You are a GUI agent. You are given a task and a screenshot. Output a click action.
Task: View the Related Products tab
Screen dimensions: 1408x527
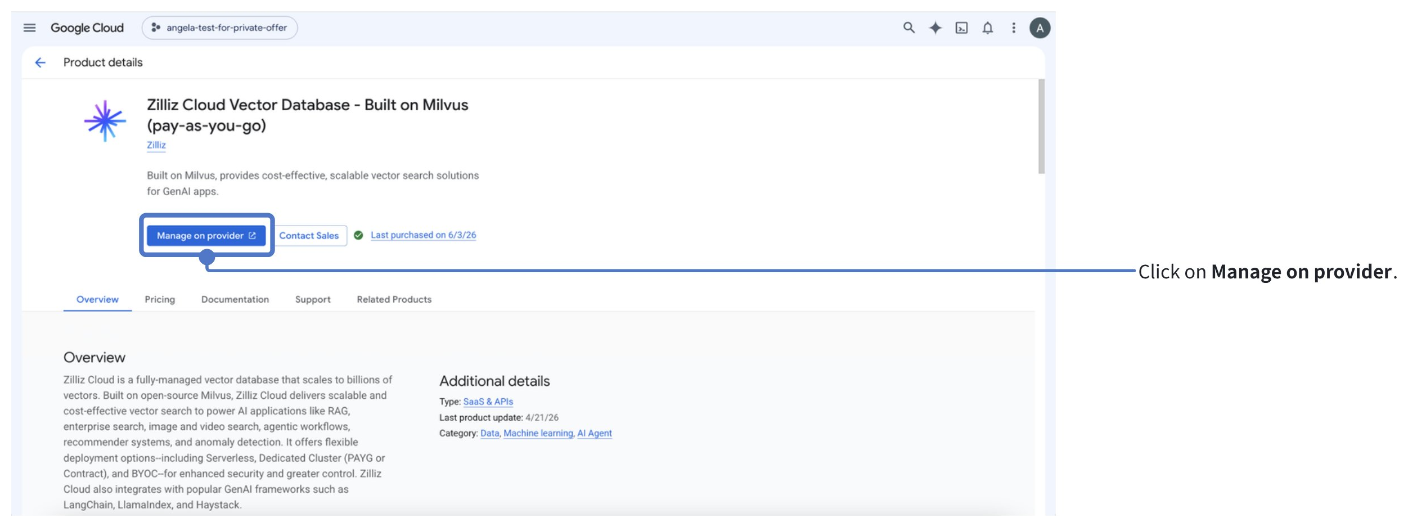tap(394, 299)
